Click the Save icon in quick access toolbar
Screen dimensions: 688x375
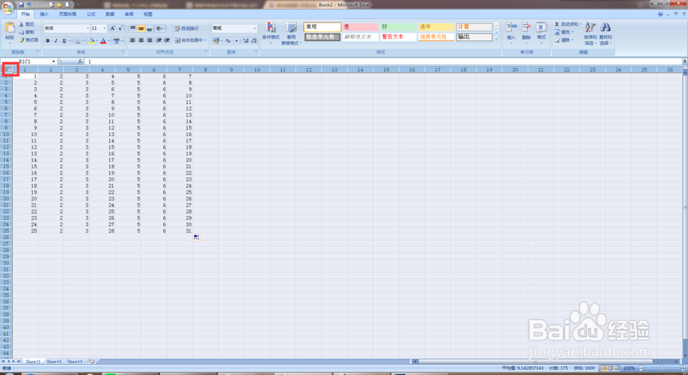click(x=21, y=5)
